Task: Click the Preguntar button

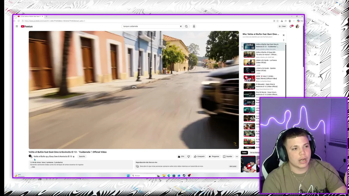Action: [214, 157]
